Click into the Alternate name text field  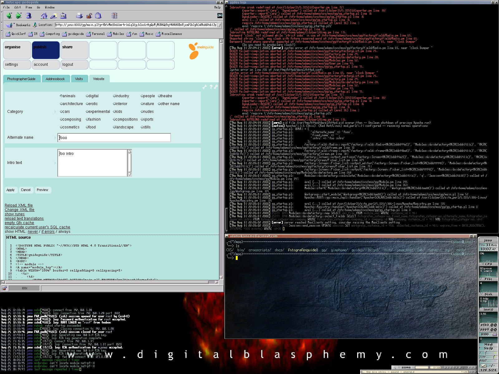[114, 137]
